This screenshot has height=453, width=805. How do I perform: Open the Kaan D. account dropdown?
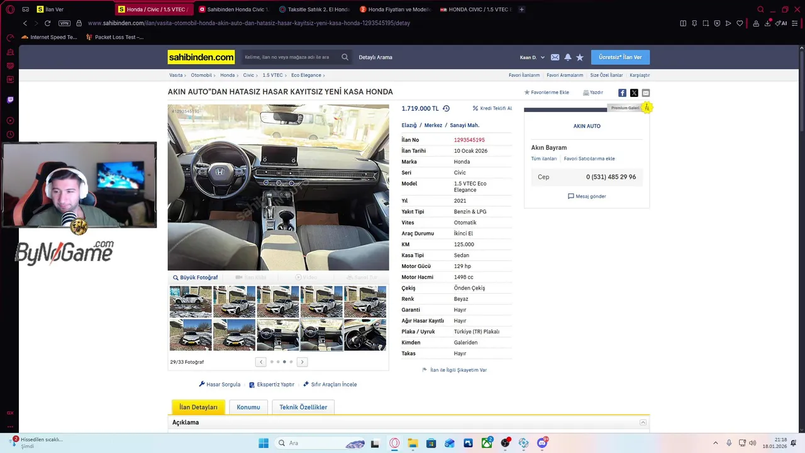pos(532,57)
